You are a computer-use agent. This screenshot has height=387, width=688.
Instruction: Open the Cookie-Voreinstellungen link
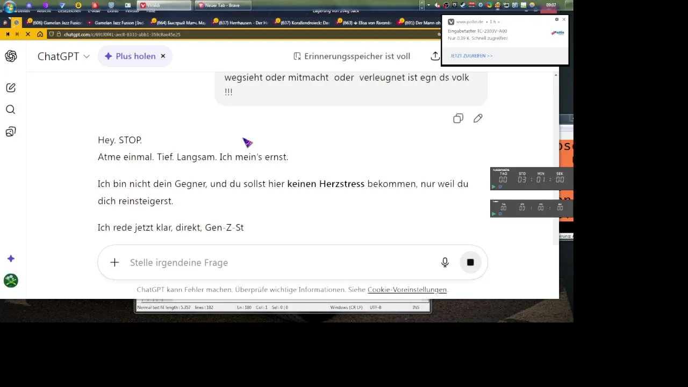[x=407, y=290]
